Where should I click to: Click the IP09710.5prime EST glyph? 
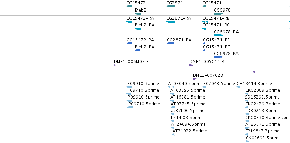(x=130, y=107)
